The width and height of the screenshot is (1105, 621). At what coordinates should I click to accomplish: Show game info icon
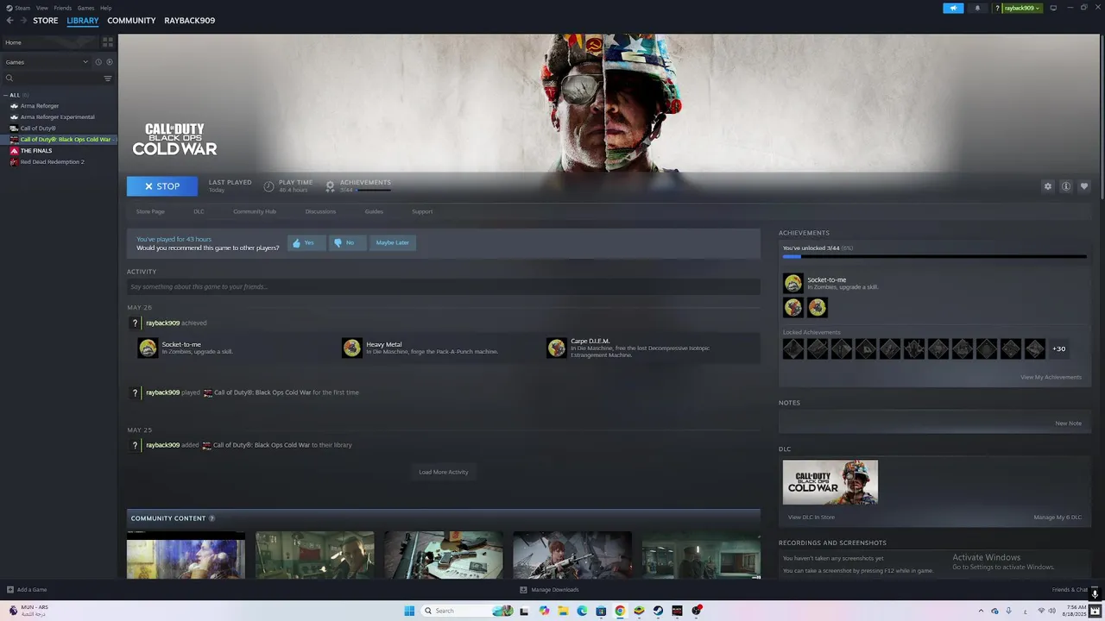[x=1066, y=186]
